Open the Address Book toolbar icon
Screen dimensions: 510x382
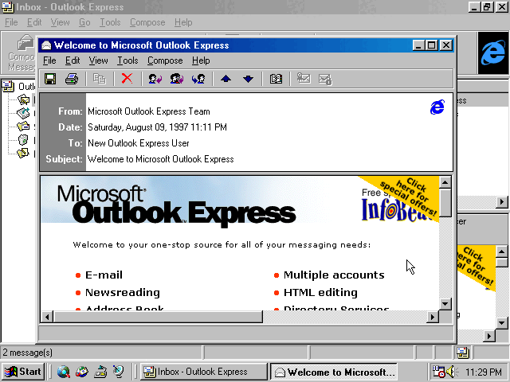click(276, 79)
